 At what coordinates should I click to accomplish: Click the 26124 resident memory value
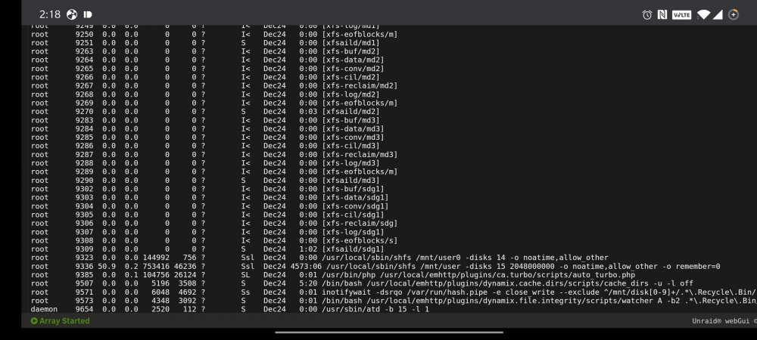185,275
